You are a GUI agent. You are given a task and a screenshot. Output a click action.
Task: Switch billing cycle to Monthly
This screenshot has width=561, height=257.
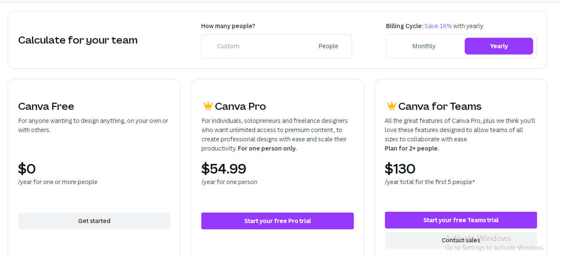coord(424,46)
